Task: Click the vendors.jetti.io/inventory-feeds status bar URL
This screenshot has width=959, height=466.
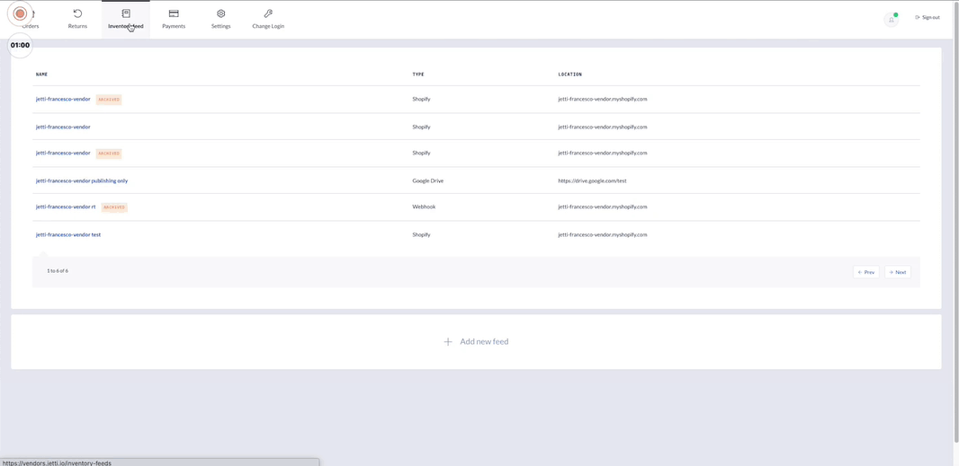Action: [58, 463]
